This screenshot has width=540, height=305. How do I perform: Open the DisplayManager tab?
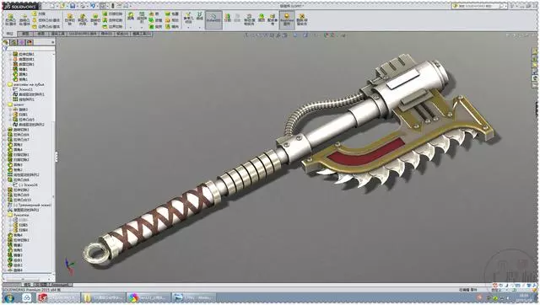[x=30, y=42]
